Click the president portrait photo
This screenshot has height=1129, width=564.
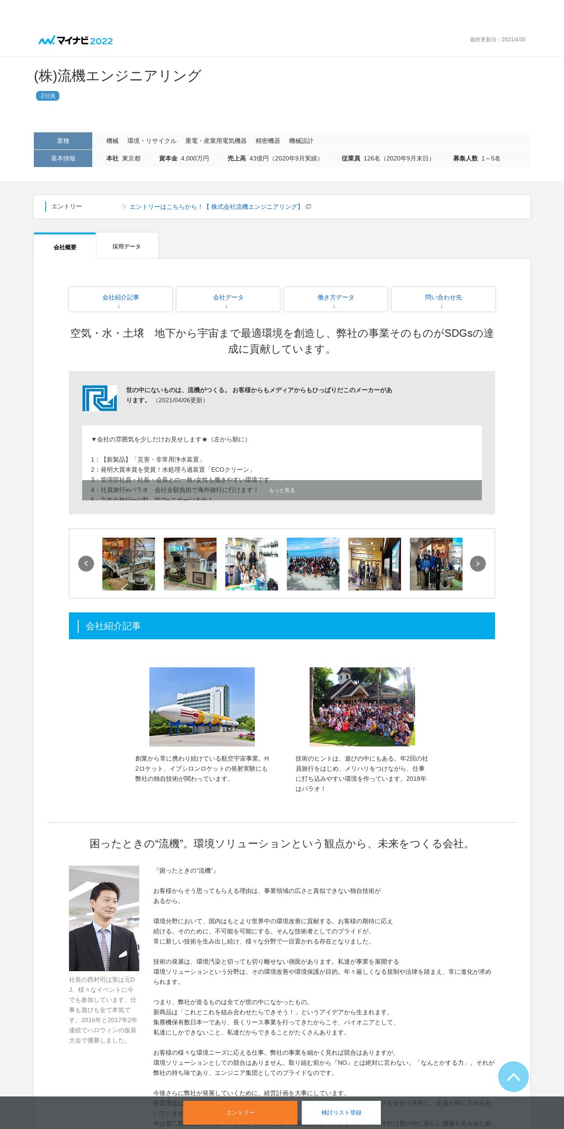click(104, 918)
